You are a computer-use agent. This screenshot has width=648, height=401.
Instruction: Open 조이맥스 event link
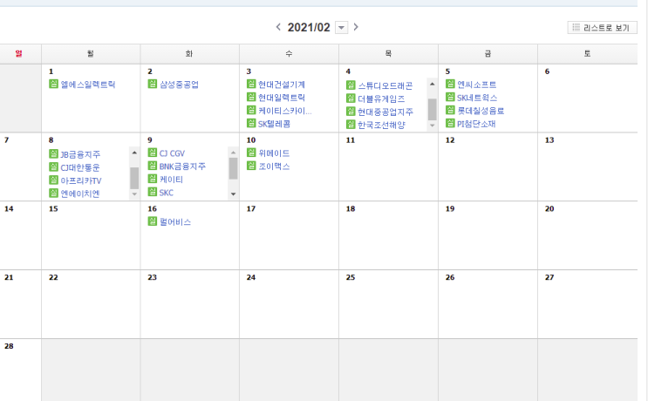pyautogui.click(x=274, y=167)
